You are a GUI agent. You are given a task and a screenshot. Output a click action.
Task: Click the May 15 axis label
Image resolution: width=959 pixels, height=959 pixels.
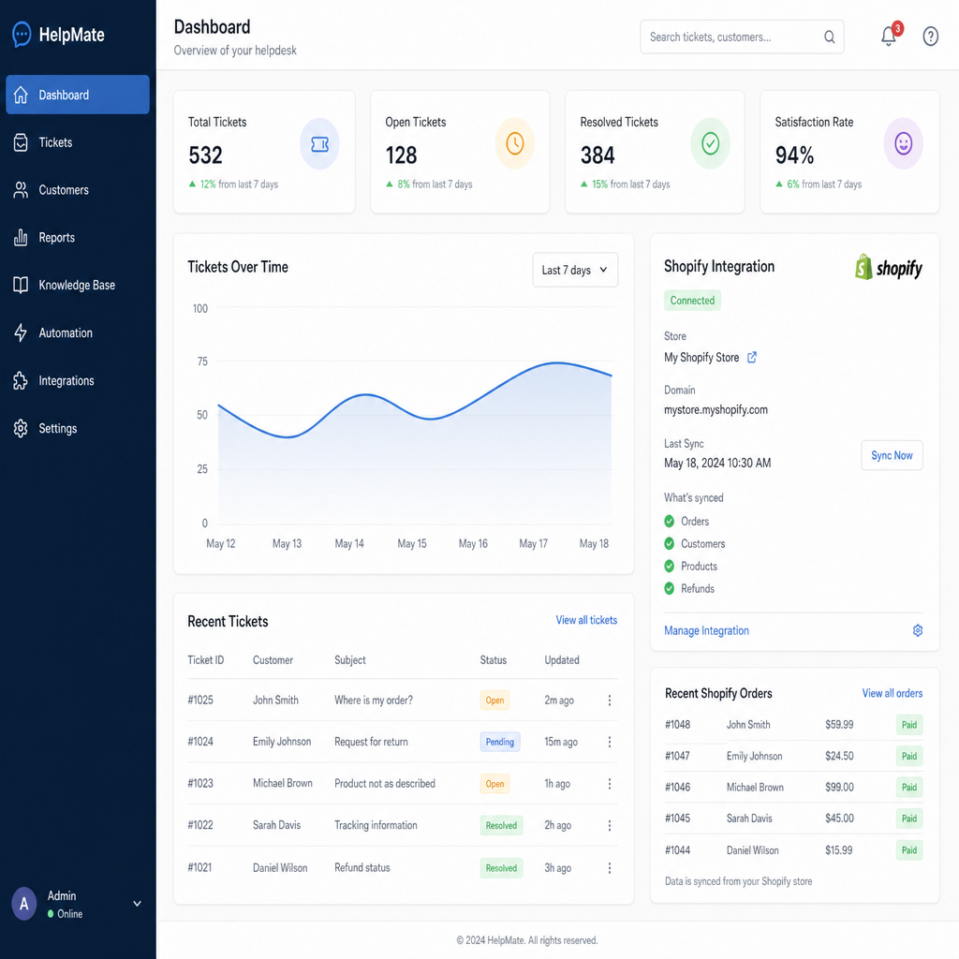coord(412,544)
